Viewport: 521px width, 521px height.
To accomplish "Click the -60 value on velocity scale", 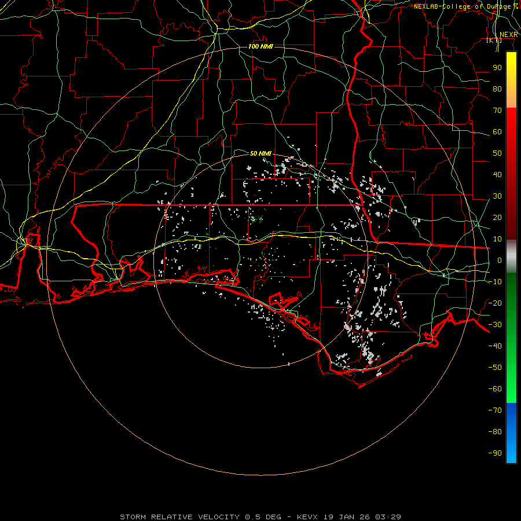I will [495, 389].
